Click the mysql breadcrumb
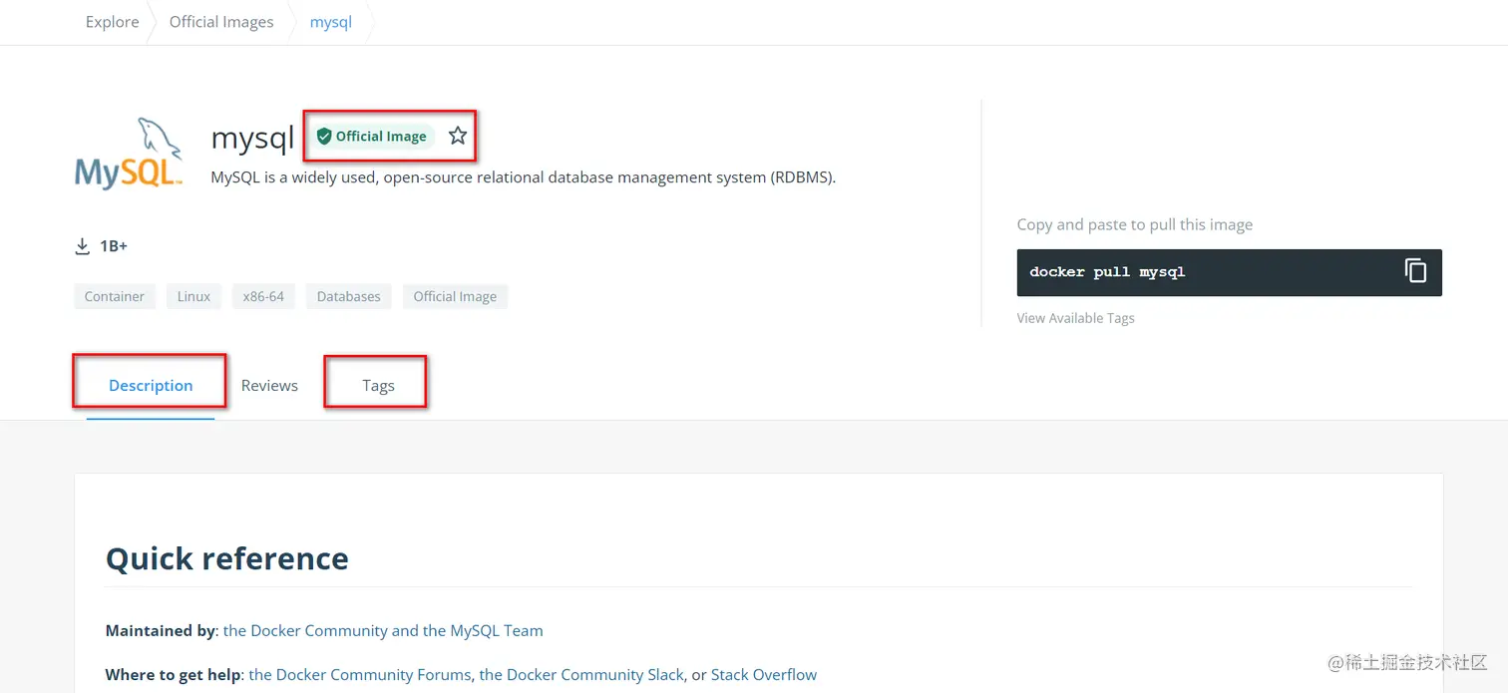Viewport: 1508px width, 693px height. pos(331,22)
